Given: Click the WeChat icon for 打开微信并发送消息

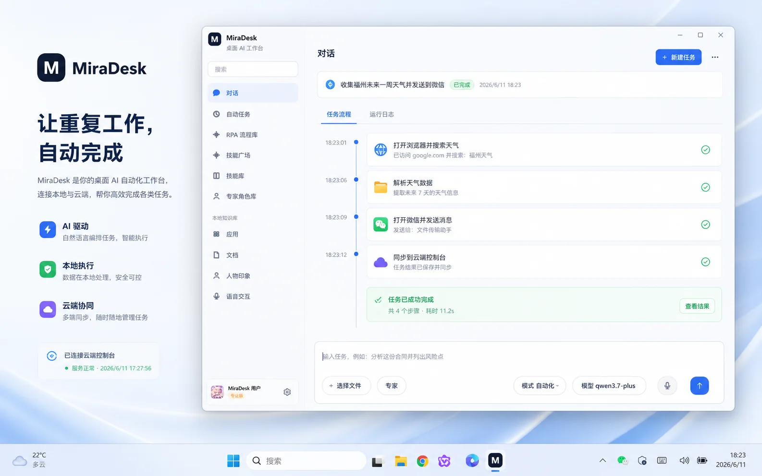Looking at the screenshot, I should pos(381,225).
